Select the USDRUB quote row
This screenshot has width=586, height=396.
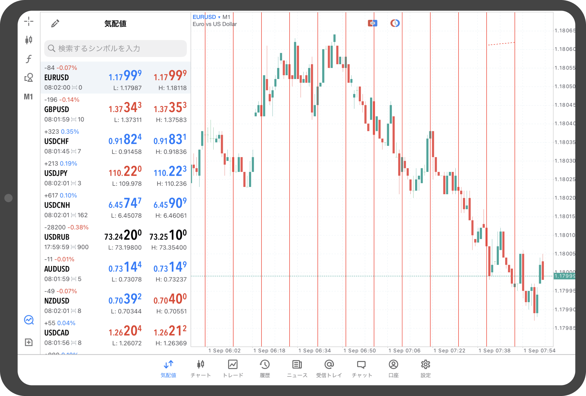point(116,237)
